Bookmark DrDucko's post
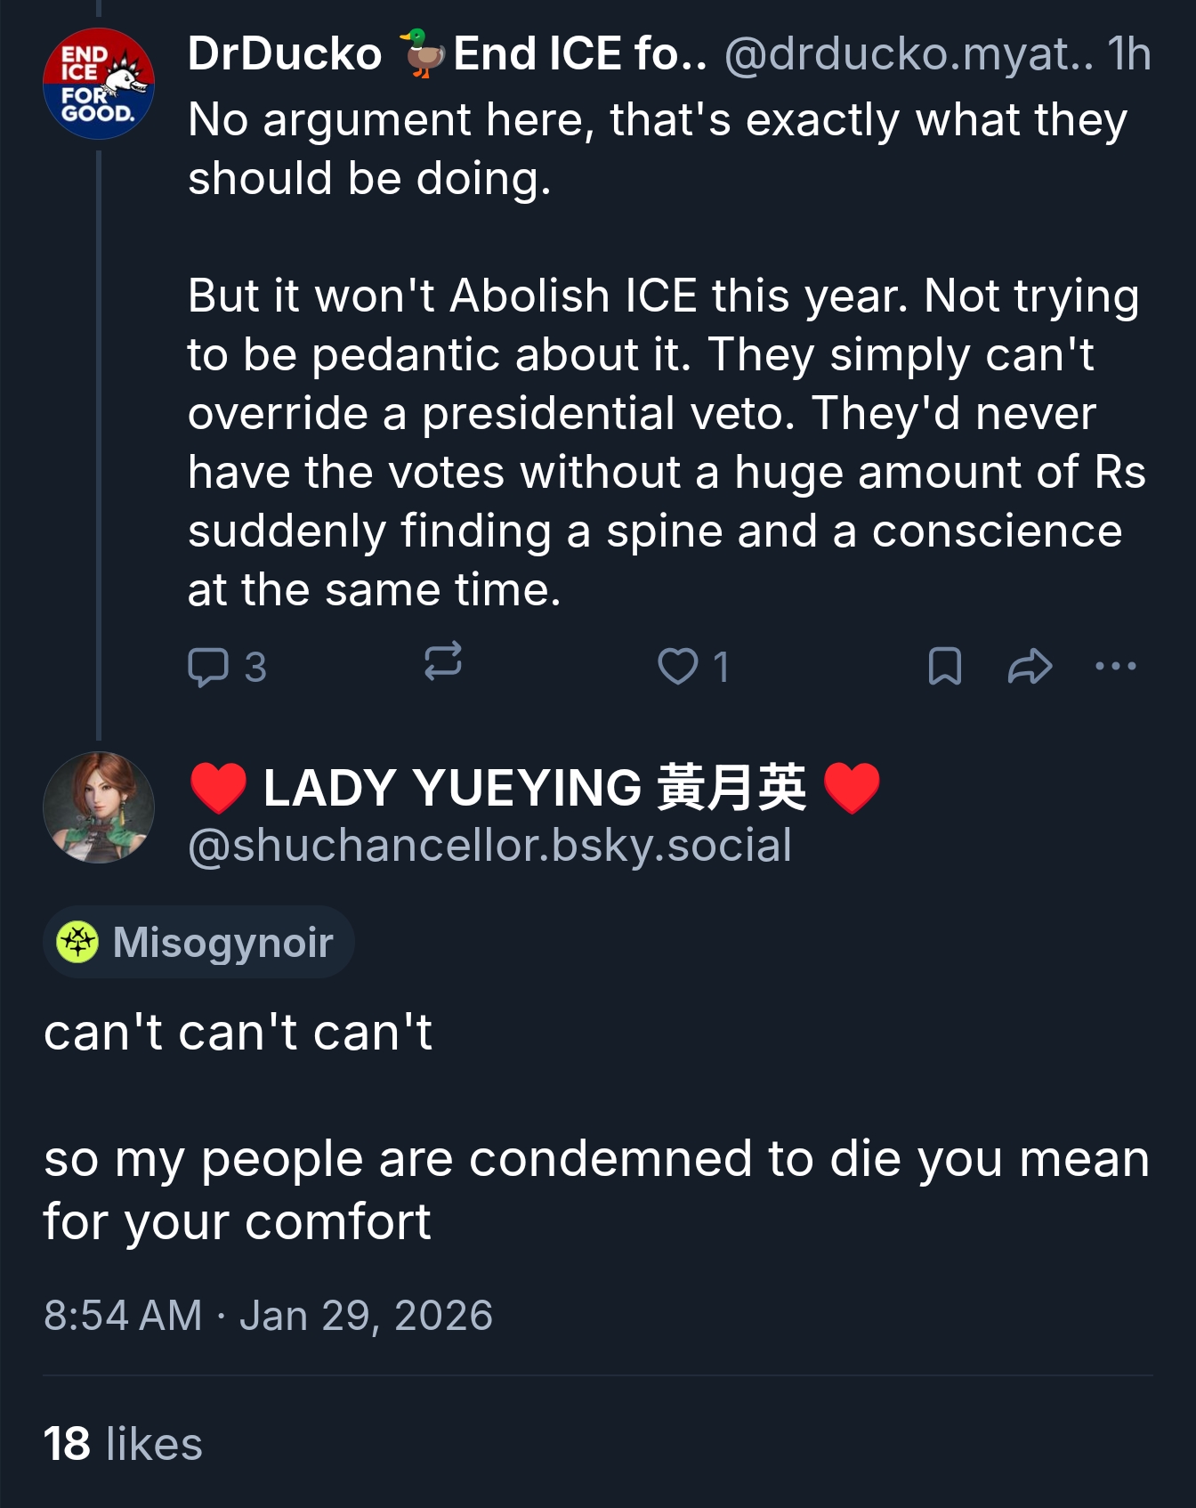This screenshot has width=1196, height=1508. (x=944, y=666)
